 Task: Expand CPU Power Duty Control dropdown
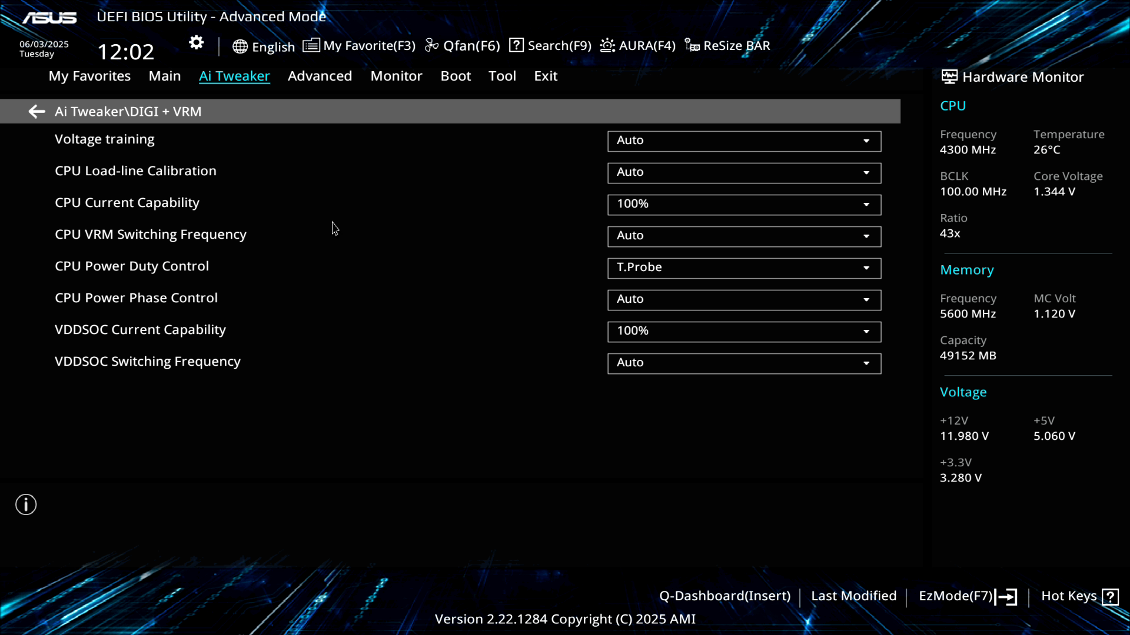point(744,268)
